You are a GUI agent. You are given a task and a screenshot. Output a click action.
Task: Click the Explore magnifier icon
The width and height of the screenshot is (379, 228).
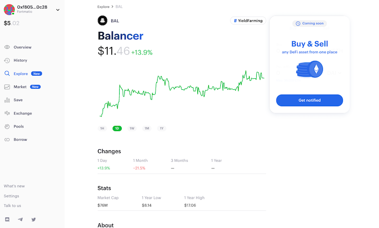click(x=7, y=73)
